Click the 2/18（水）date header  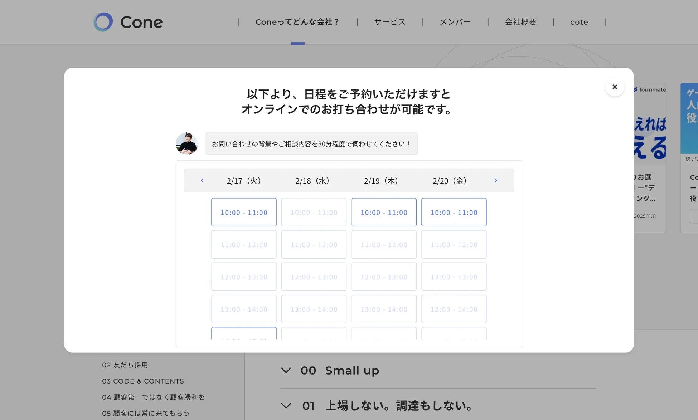tap(312, 181)
